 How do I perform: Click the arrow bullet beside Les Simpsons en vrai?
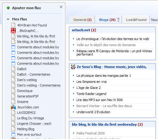point(74,82)
